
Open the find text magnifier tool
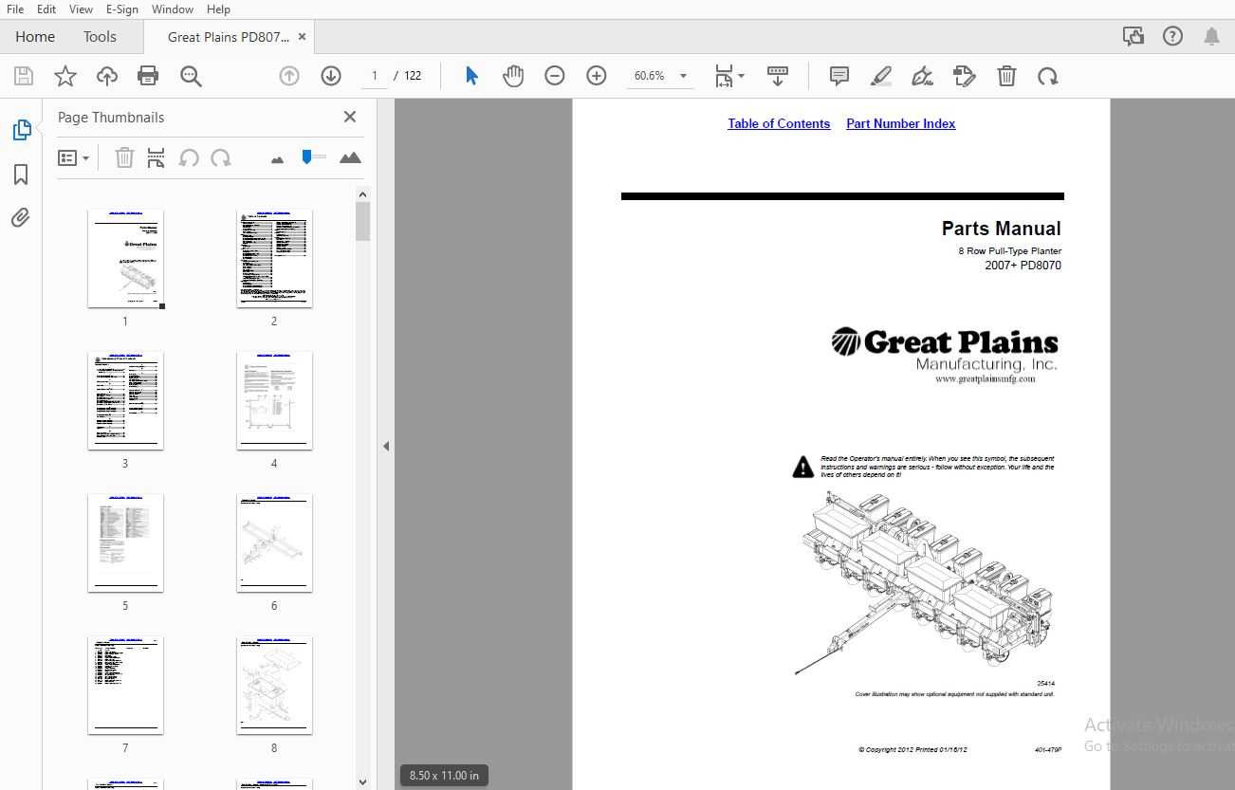[x=191, y=76]
